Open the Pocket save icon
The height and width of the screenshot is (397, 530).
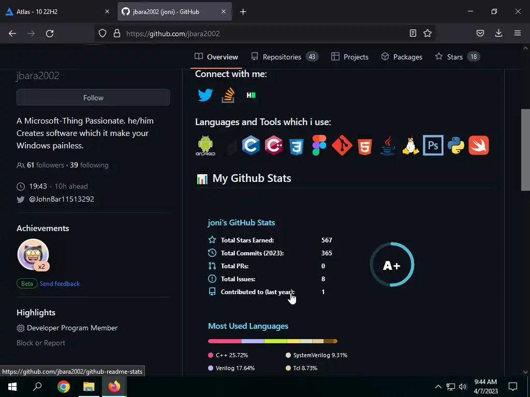pyautogui.click(x=480, y=34)
